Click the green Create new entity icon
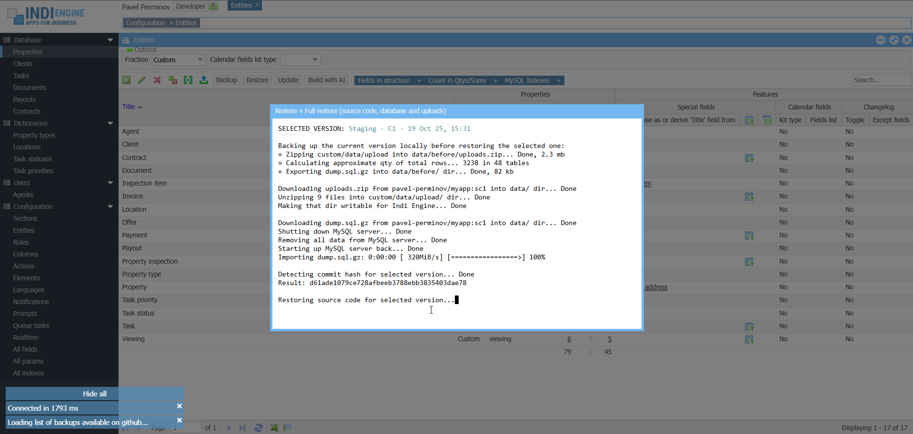 [126, 80]
